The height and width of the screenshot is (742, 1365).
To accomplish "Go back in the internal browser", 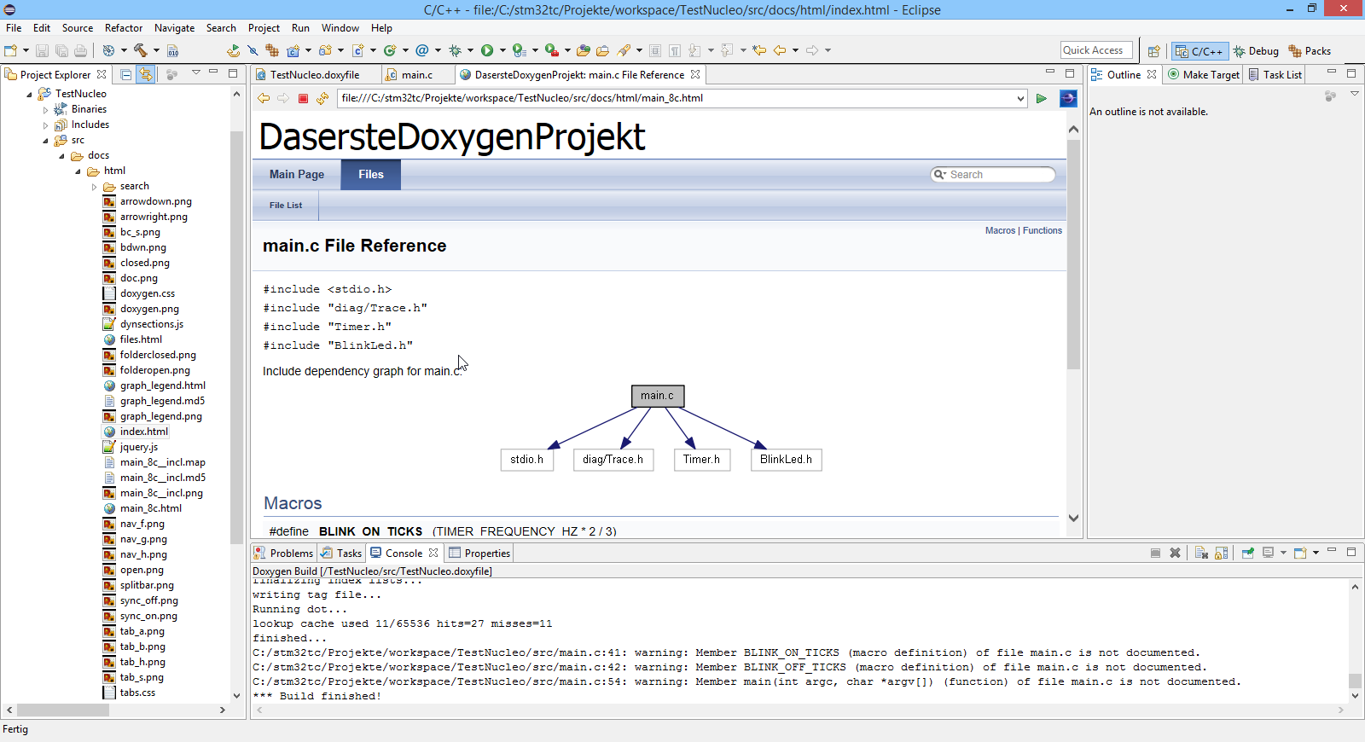I will pyautogui.click(x=264, y=98).
